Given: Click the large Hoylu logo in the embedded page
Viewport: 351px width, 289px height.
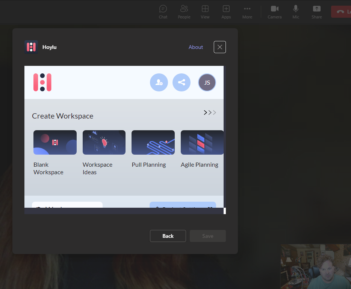Looking at the screenshot, I should pyautogui.click(x=42, y=82).
